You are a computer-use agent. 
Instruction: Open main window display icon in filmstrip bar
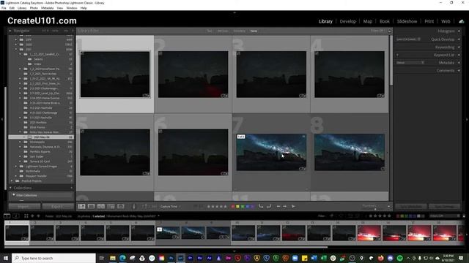point(7,216)
